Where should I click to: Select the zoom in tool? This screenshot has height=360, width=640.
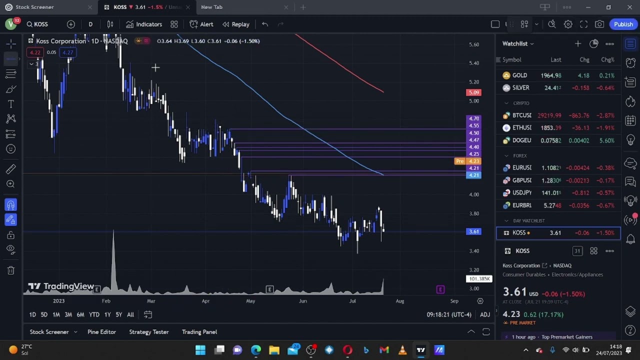pyautogui.click(x=10, y=184)
